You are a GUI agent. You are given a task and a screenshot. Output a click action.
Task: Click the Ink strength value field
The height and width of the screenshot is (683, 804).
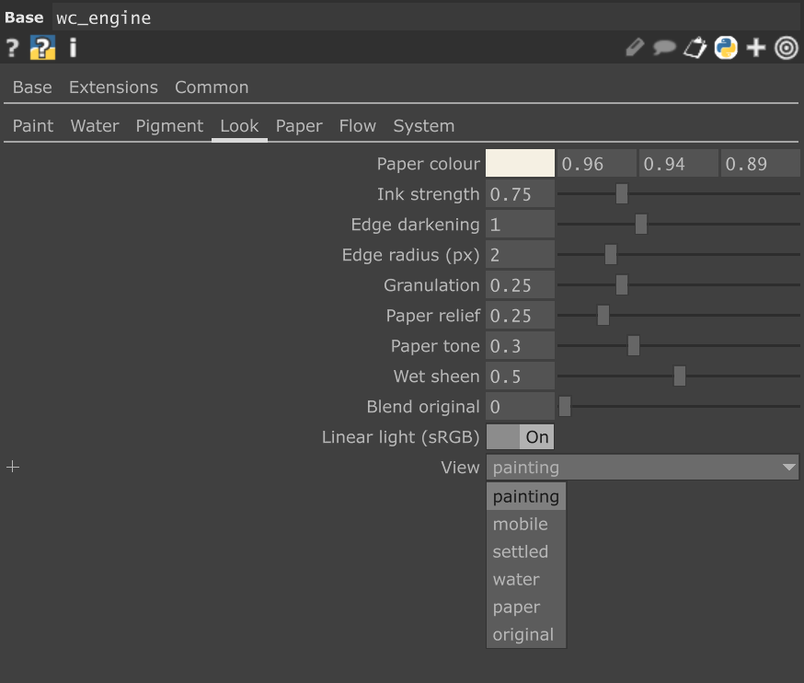(x=520, y=194)
